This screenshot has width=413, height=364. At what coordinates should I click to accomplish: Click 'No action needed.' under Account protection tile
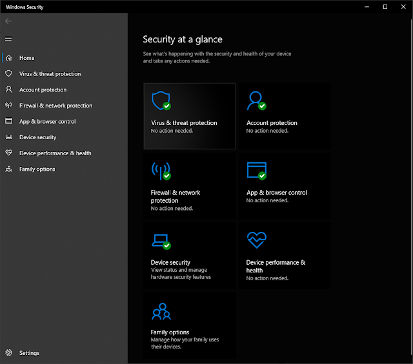tap(267, 131)
